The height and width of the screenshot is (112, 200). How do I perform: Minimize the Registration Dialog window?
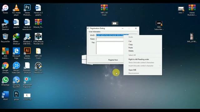coord(122,28)
